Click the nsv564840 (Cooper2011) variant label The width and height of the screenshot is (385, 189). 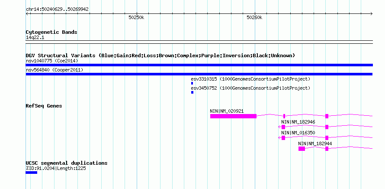(55, 70)
